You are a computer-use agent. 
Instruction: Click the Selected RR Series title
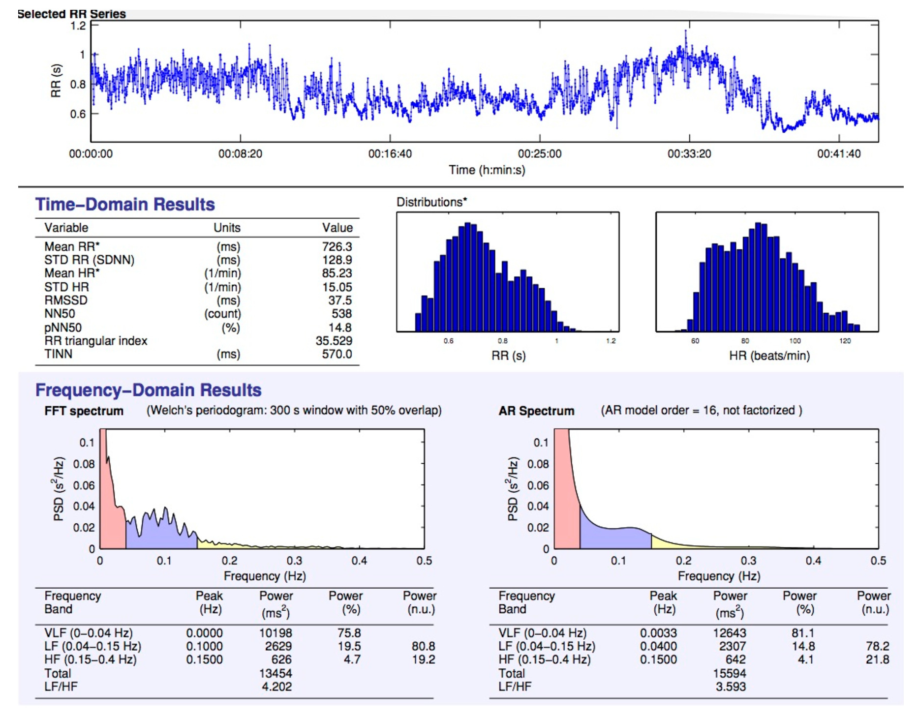72,14
